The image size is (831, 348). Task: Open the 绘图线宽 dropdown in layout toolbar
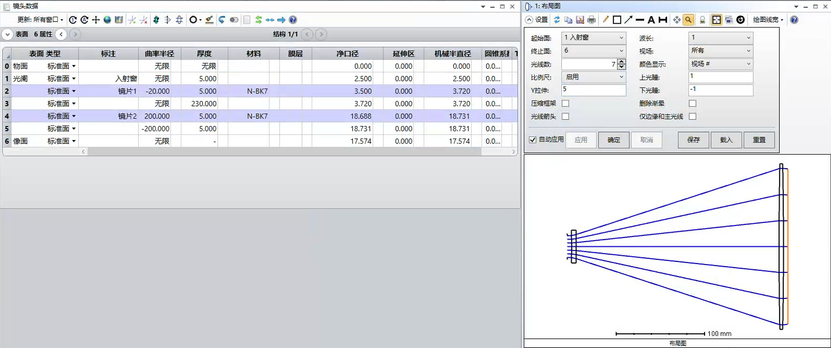tap(768, 20)
